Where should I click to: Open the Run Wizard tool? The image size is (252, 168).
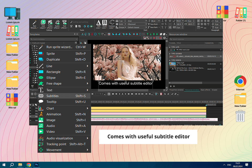click(x=34, y=24)
